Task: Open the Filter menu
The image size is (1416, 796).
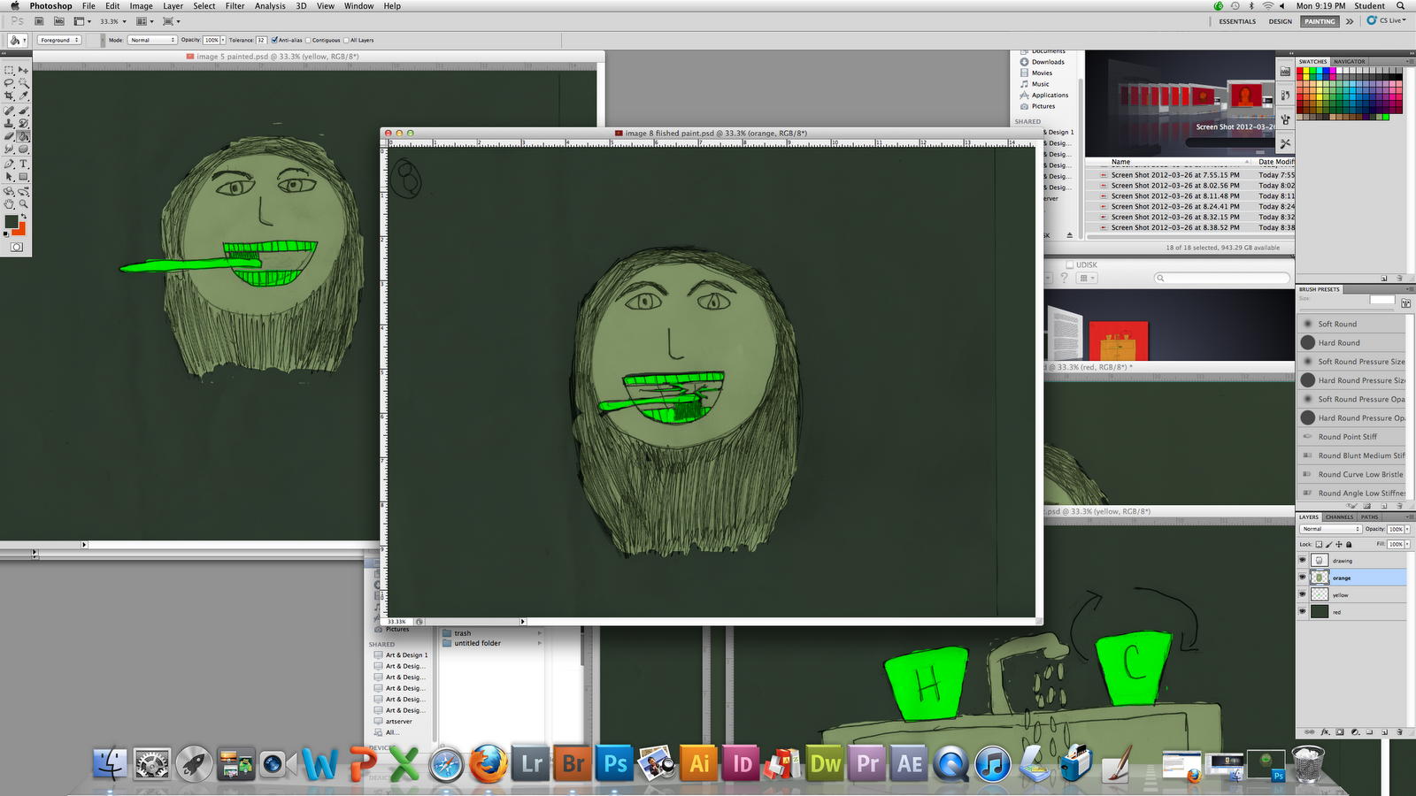Action: pyautogui.click(x=235, y=6)
